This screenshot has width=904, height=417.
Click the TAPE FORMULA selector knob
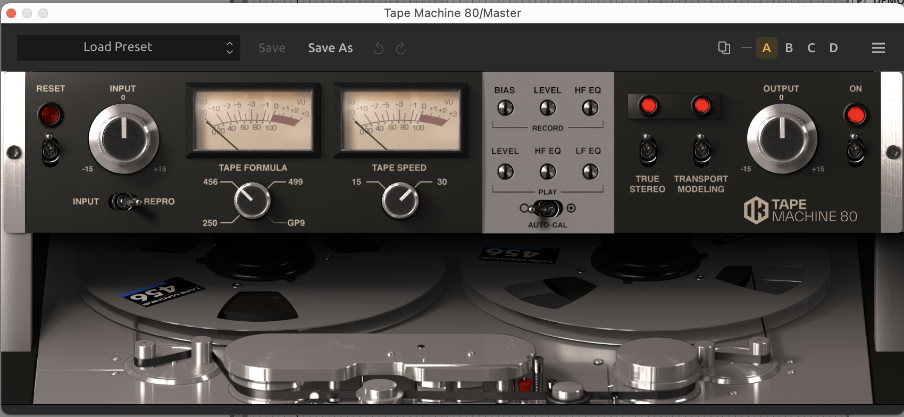click(x=252, y=201)
